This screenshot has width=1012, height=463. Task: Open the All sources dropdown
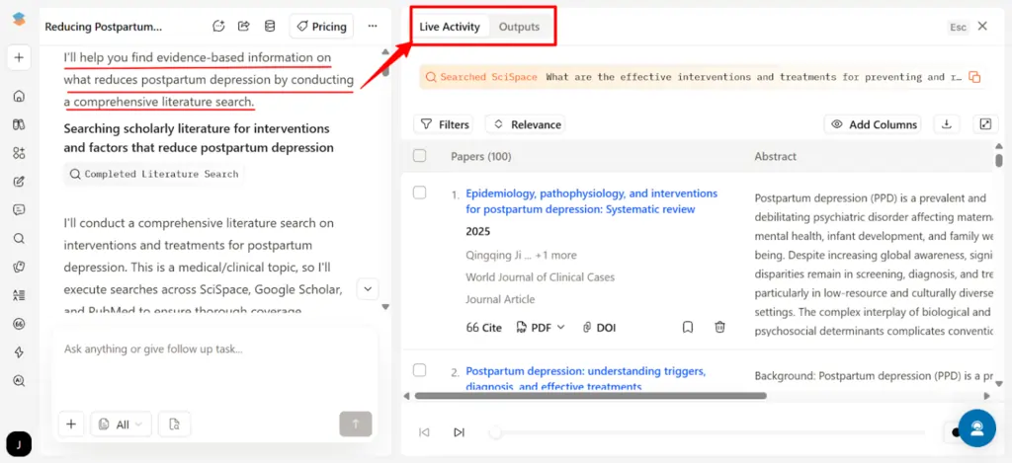[x=122, y=424]
